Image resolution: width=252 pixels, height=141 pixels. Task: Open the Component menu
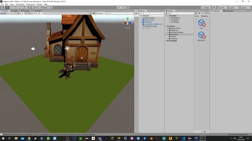[x=30, y=4]
